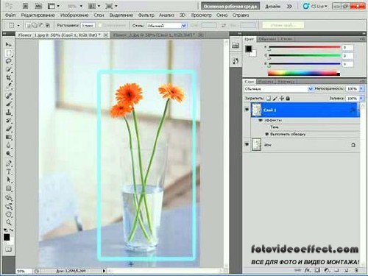Image resolution: width=368 pixels, height=276 pixels.
Task: Collapse the Эффекты list on Слой 1
Action: [x=261, y=120]
